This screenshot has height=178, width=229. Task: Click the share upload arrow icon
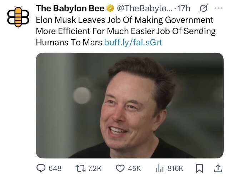point(217,168)
